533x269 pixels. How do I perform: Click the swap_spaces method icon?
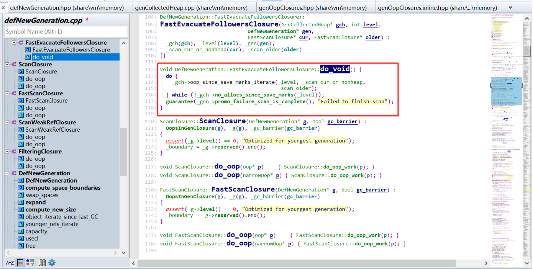click(x=21, y=195)
